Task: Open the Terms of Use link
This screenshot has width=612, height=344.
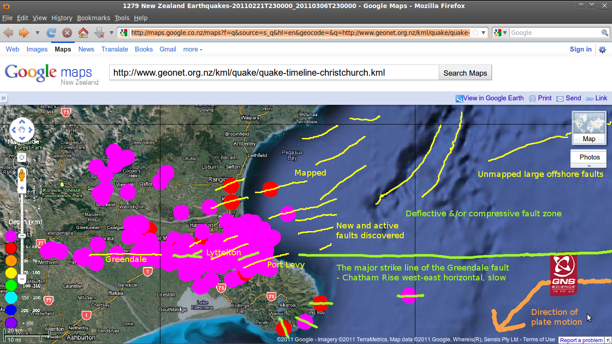Action: tap(539, 340)
